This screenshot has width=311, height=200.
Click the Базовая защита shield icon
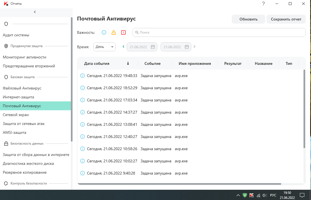tap(6, 77)
